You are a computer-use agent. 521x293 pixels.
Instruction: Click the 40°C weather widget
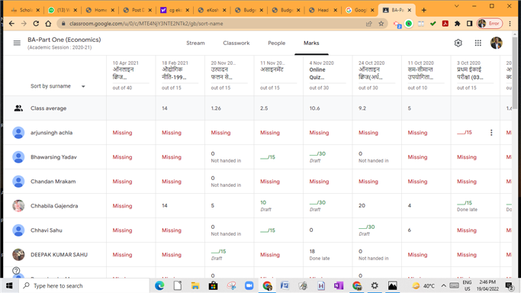pos(423,285)
